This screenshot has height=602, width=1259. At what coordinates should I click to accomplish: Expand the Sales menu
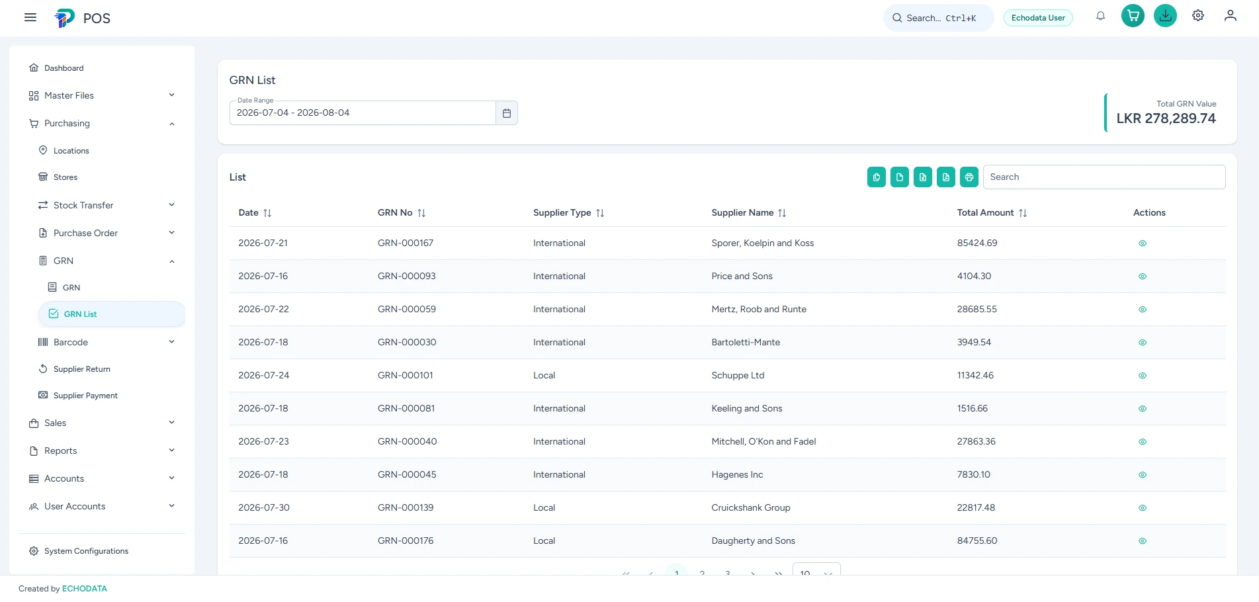click(102, 423)
